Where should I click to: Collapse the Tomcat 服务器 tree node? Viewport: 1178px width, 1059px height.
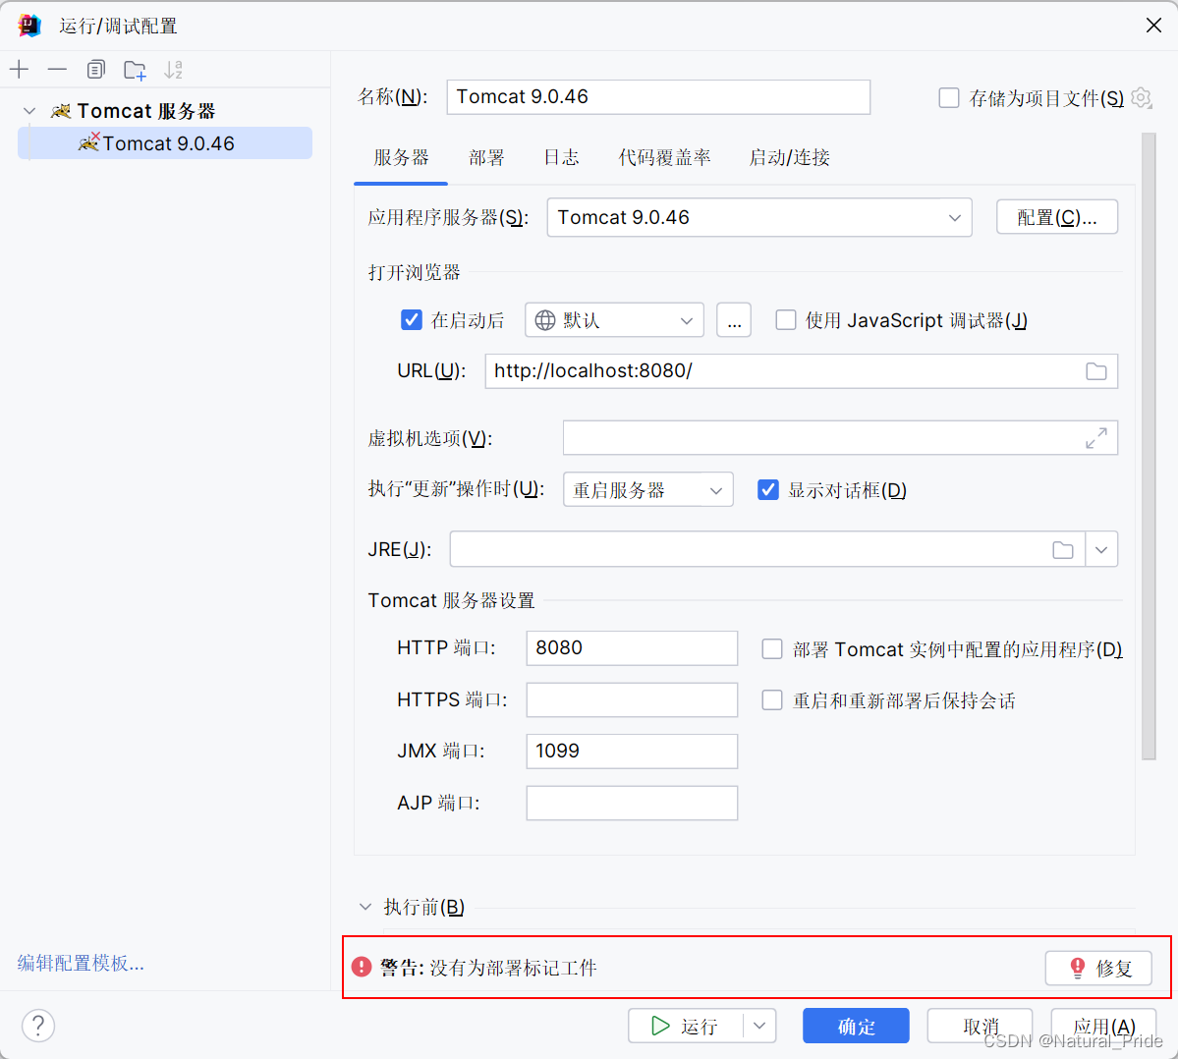29,111
